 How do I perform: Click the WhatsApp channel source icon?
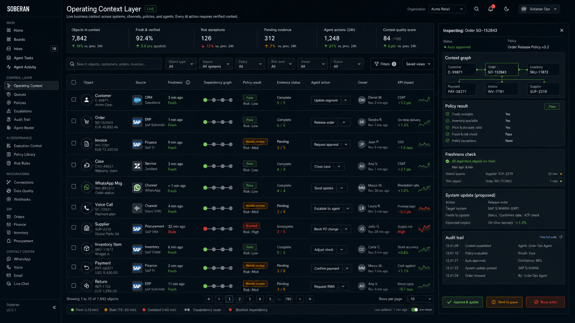point(137,188)
